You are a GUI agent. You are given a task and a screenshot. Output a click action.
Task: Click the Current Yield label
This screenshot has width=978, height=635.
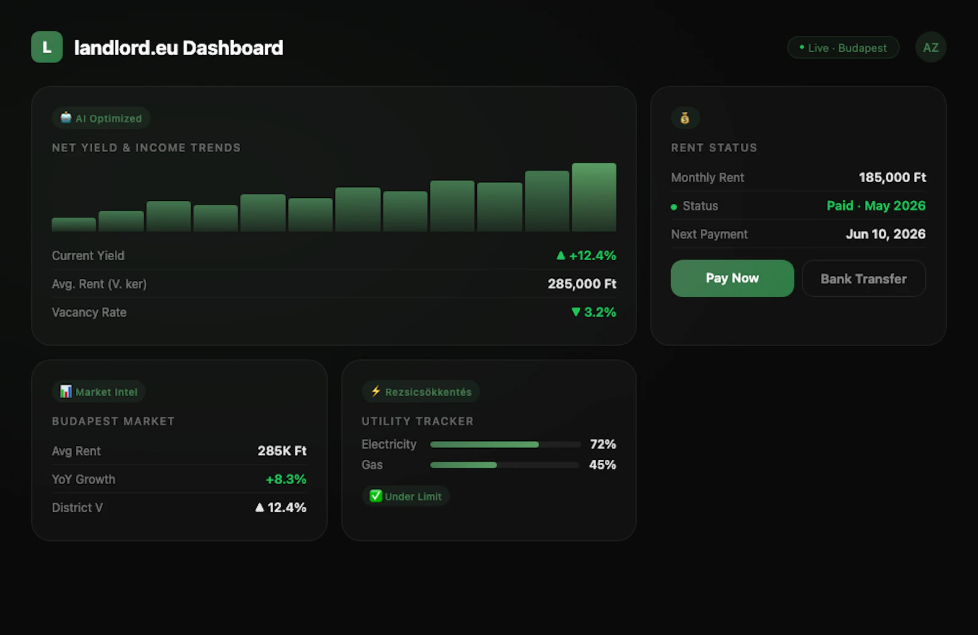coord(88,256)
